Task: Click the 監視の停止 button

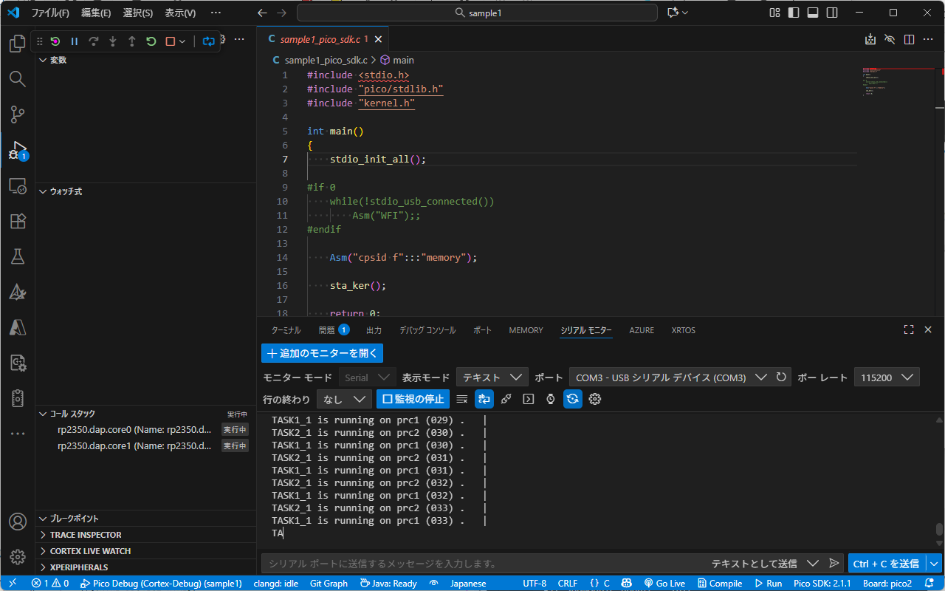Action: [413, 399]
